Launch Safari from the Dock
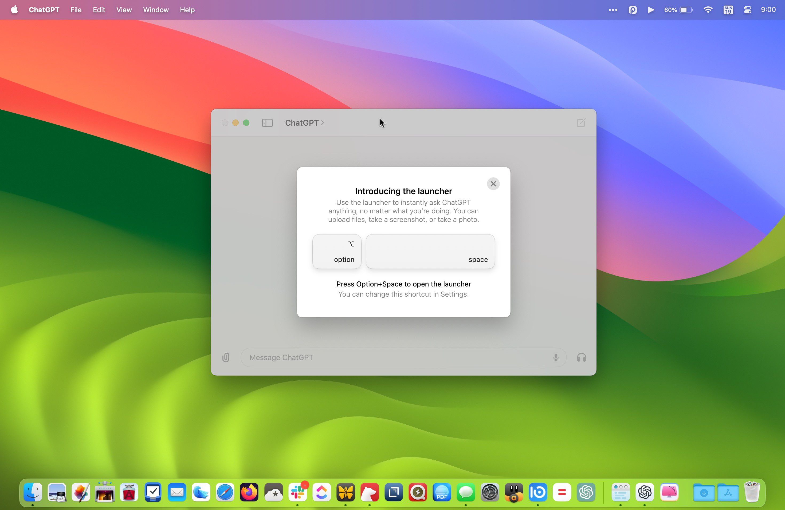 point(225,492)
